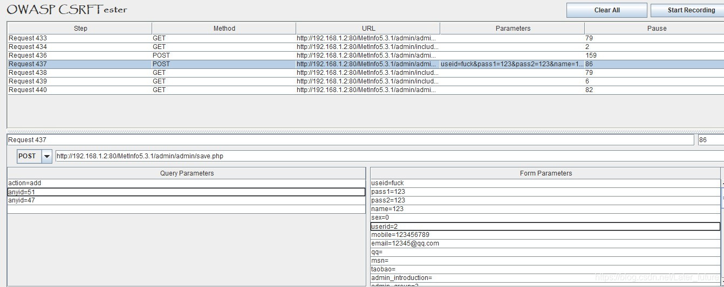
Task: Select the anyid=51 query parameter
Action: (x=187, y=192)
